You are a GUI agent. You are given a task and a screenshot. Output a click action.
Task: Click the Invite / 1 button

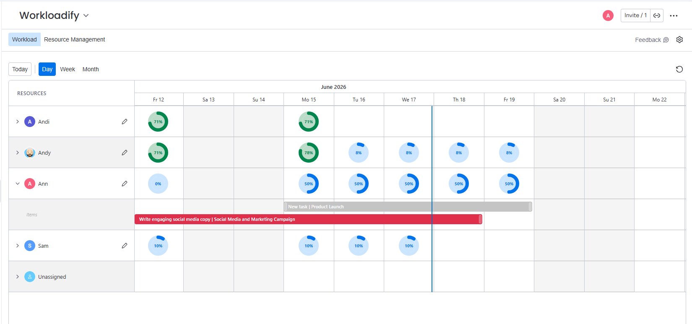click(x=635, y=16)
